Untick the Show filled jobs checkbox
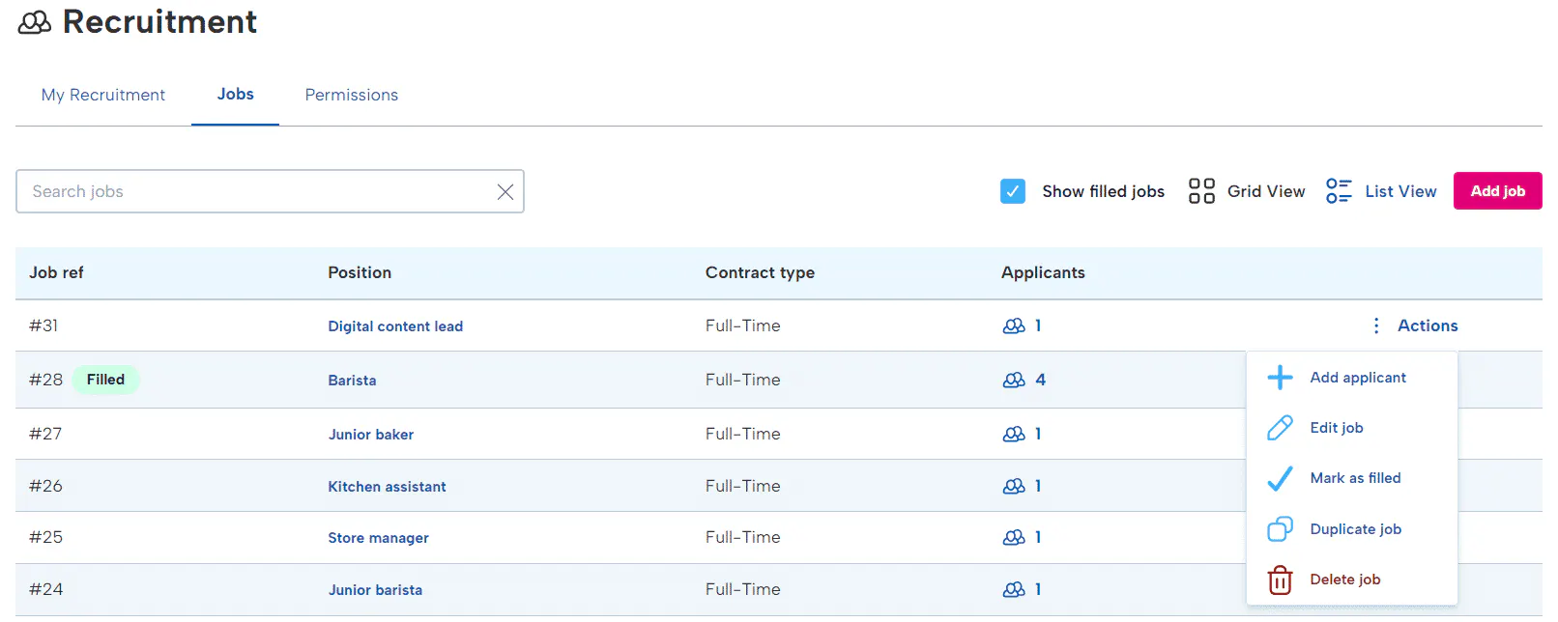Screen dimensions: 1558x622 [1013, 191]
